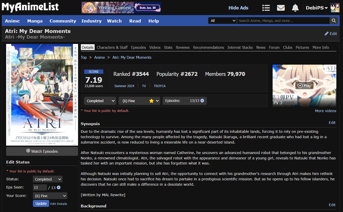Switch to the Recommendations tab

[209, 47]
